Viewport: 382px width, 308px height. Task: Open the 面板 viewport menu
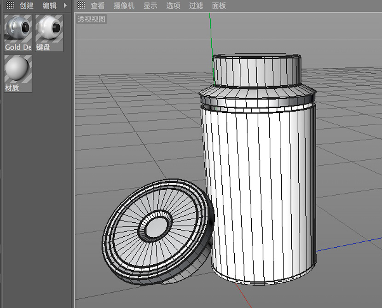pos(219,6)
